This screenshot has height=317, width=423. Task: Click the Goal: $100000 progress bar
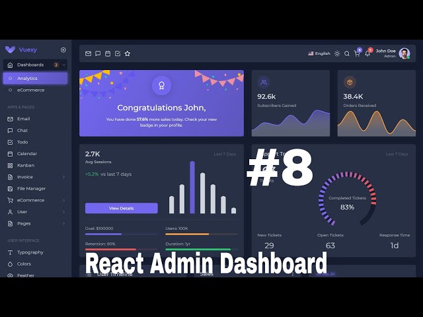(x=121, y=234)
